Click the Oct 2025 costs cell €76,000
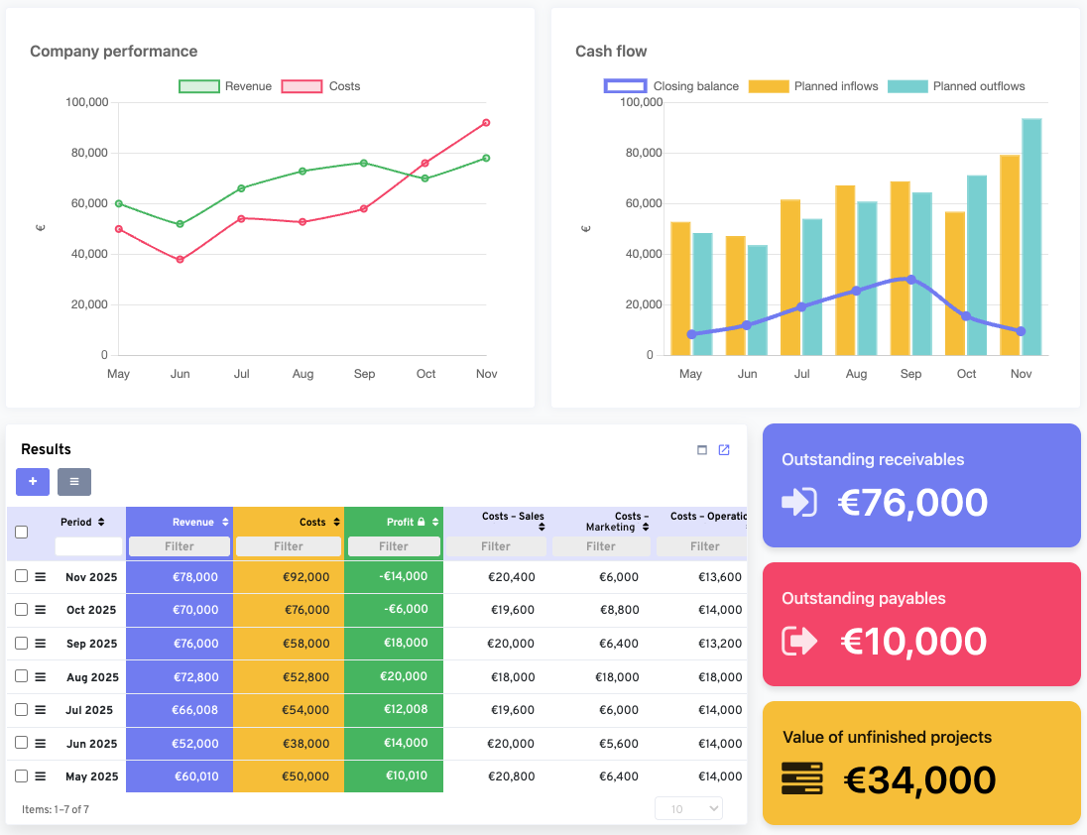Image resolution: width=1087 pixels, height=835 pixels. [x=289, y=610]
